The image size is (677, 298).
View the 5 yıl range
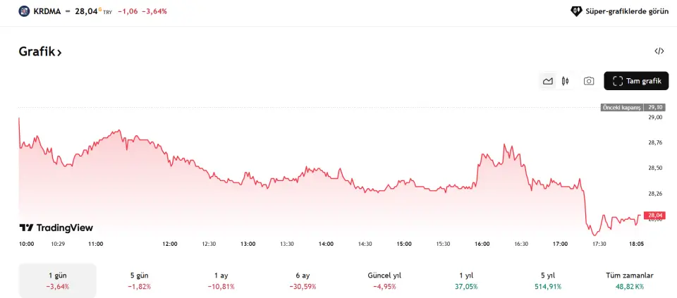(548, 280)
